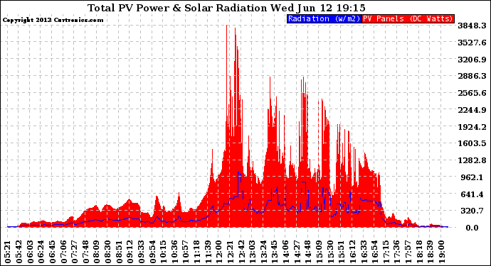Viewport: 491px width, 266px height.
Task: Click the 17:36 time label
Action: pyautogui.click(x=397, y=252)
